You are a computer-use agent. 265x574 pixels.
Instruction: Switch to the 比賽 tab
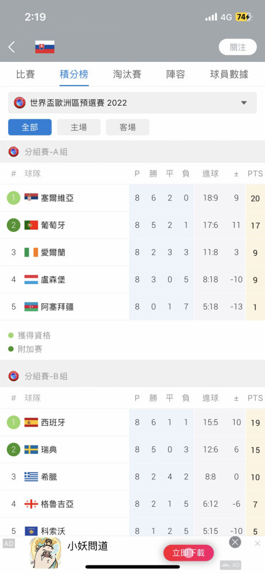click(x=26, y=74)
